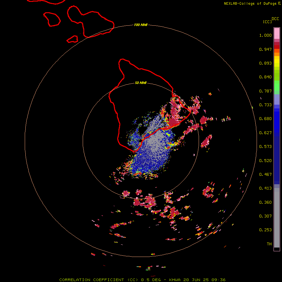
Task: Click the TH threshold label
Action: [269, 244]
